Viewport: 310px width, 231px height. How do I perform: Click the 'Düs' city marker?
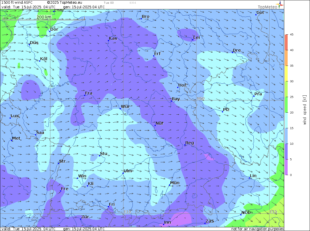coord(29,45)
